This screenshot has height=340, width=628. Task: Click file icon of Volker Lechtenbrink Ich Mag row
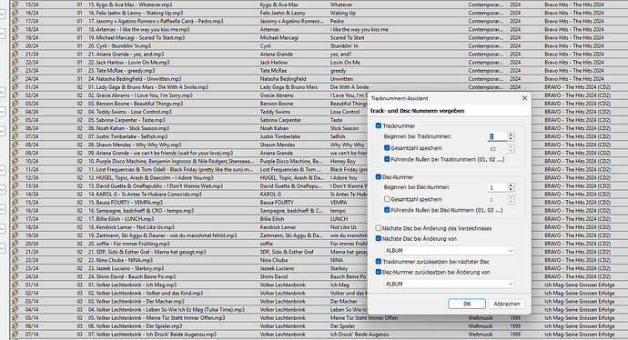pyautogui.click(x=15, y=285)
